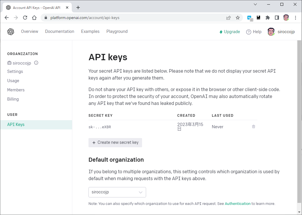302x215 pixels.
Task: Click the OpenAI logo in header
Action: (x=11, y=32)
